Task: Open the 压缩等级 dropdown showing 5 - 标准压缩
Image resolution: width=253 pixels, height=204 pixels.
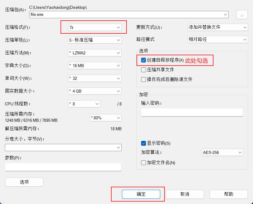Action: (x=95, y=40)
